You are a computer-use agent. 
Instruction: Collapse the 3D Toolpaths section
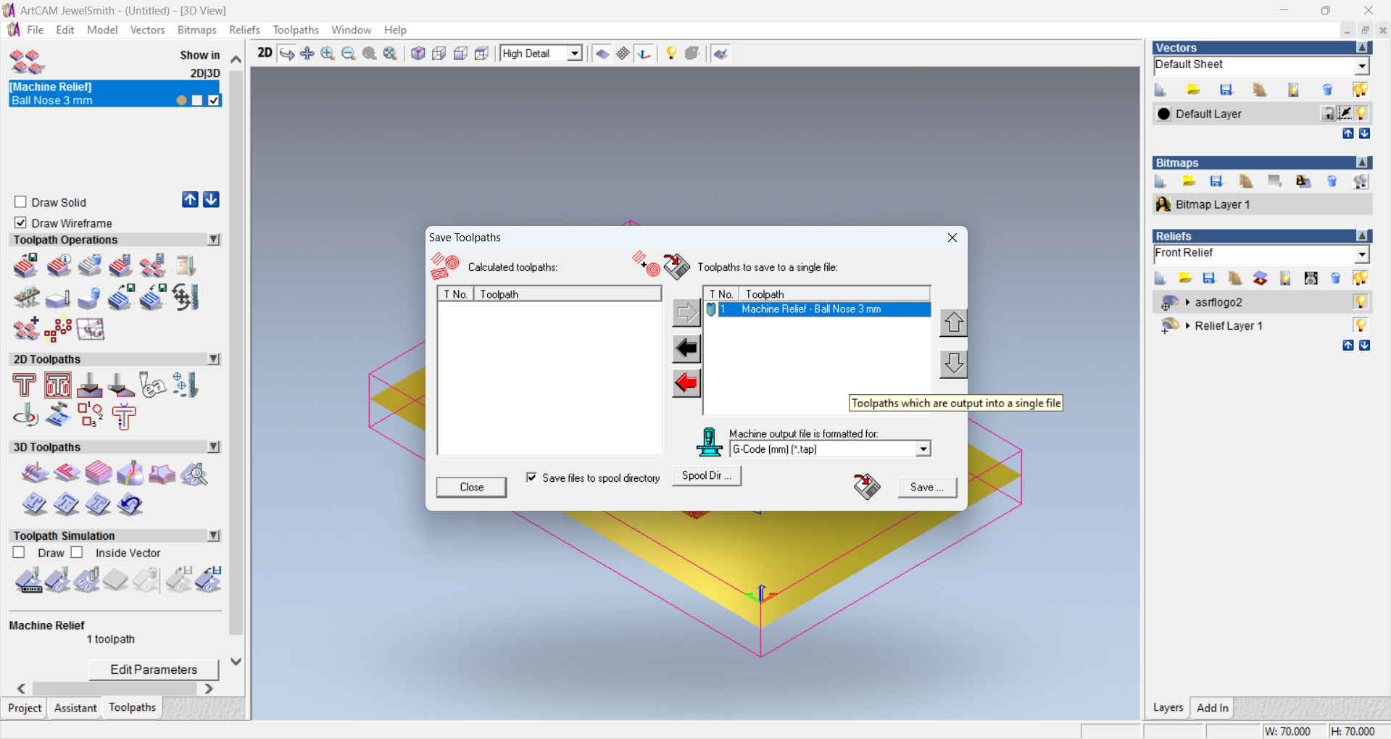pyautogui.click(x=214, y=447)
